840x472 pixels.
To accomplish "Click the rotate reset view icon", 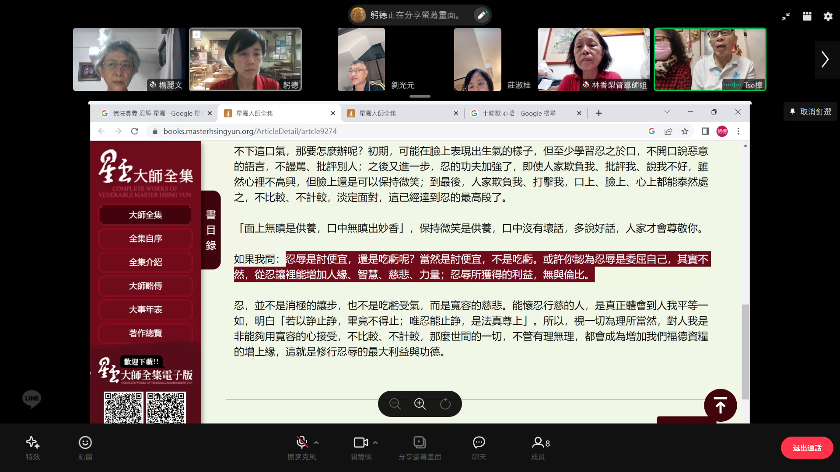I will coord(445,404).
